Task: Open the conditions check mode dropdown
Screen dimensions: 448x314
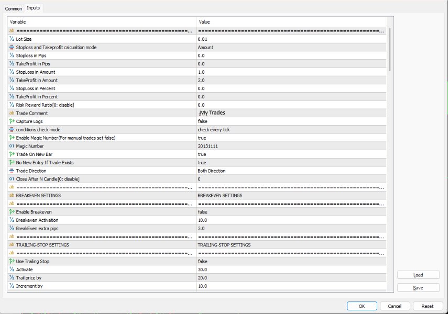Action: click(288, 129)
